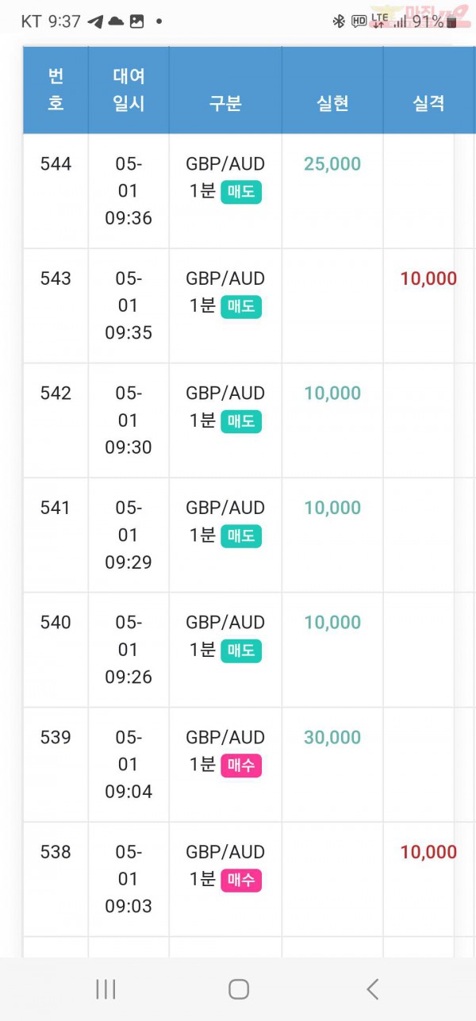
Task: Tap the 25,000 amount in row 544
Action: [332, 164]
